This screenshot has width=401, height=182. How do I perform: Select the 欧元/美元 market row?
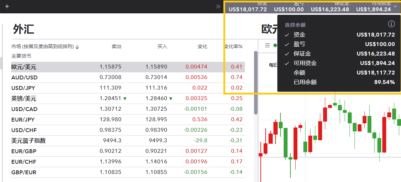[x=128, y=67]
